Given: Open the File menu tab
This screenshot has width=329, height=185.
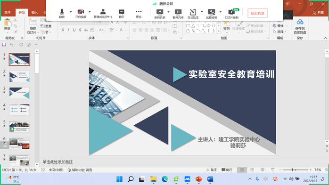Looking at the screenshot, I should click(8, 12).
